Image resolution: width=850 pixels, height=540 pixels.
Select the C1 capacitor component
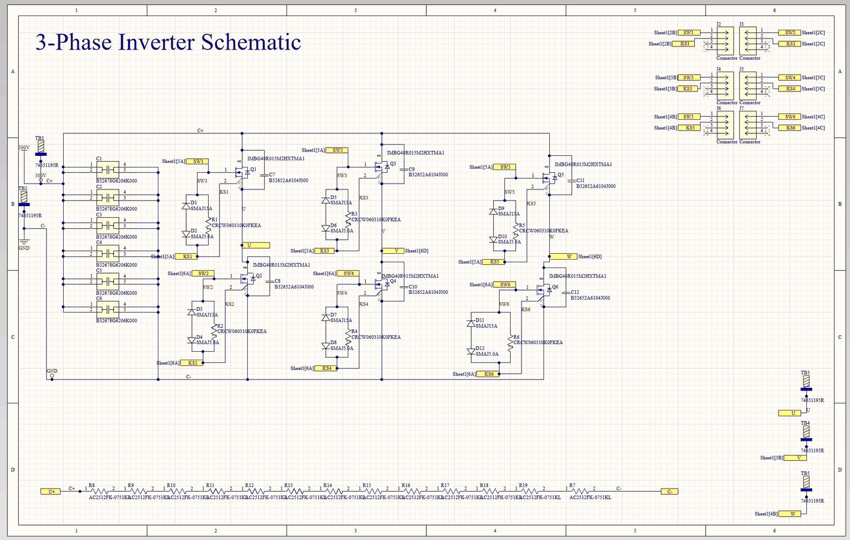(108, 169)
